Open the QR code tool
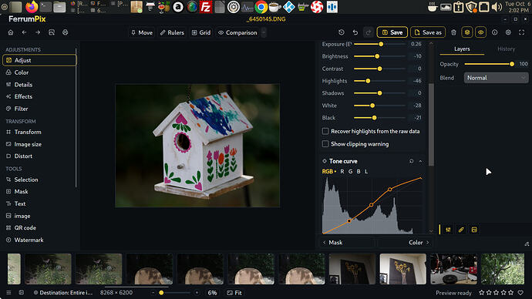532x299 pixels. coord(39,228)
